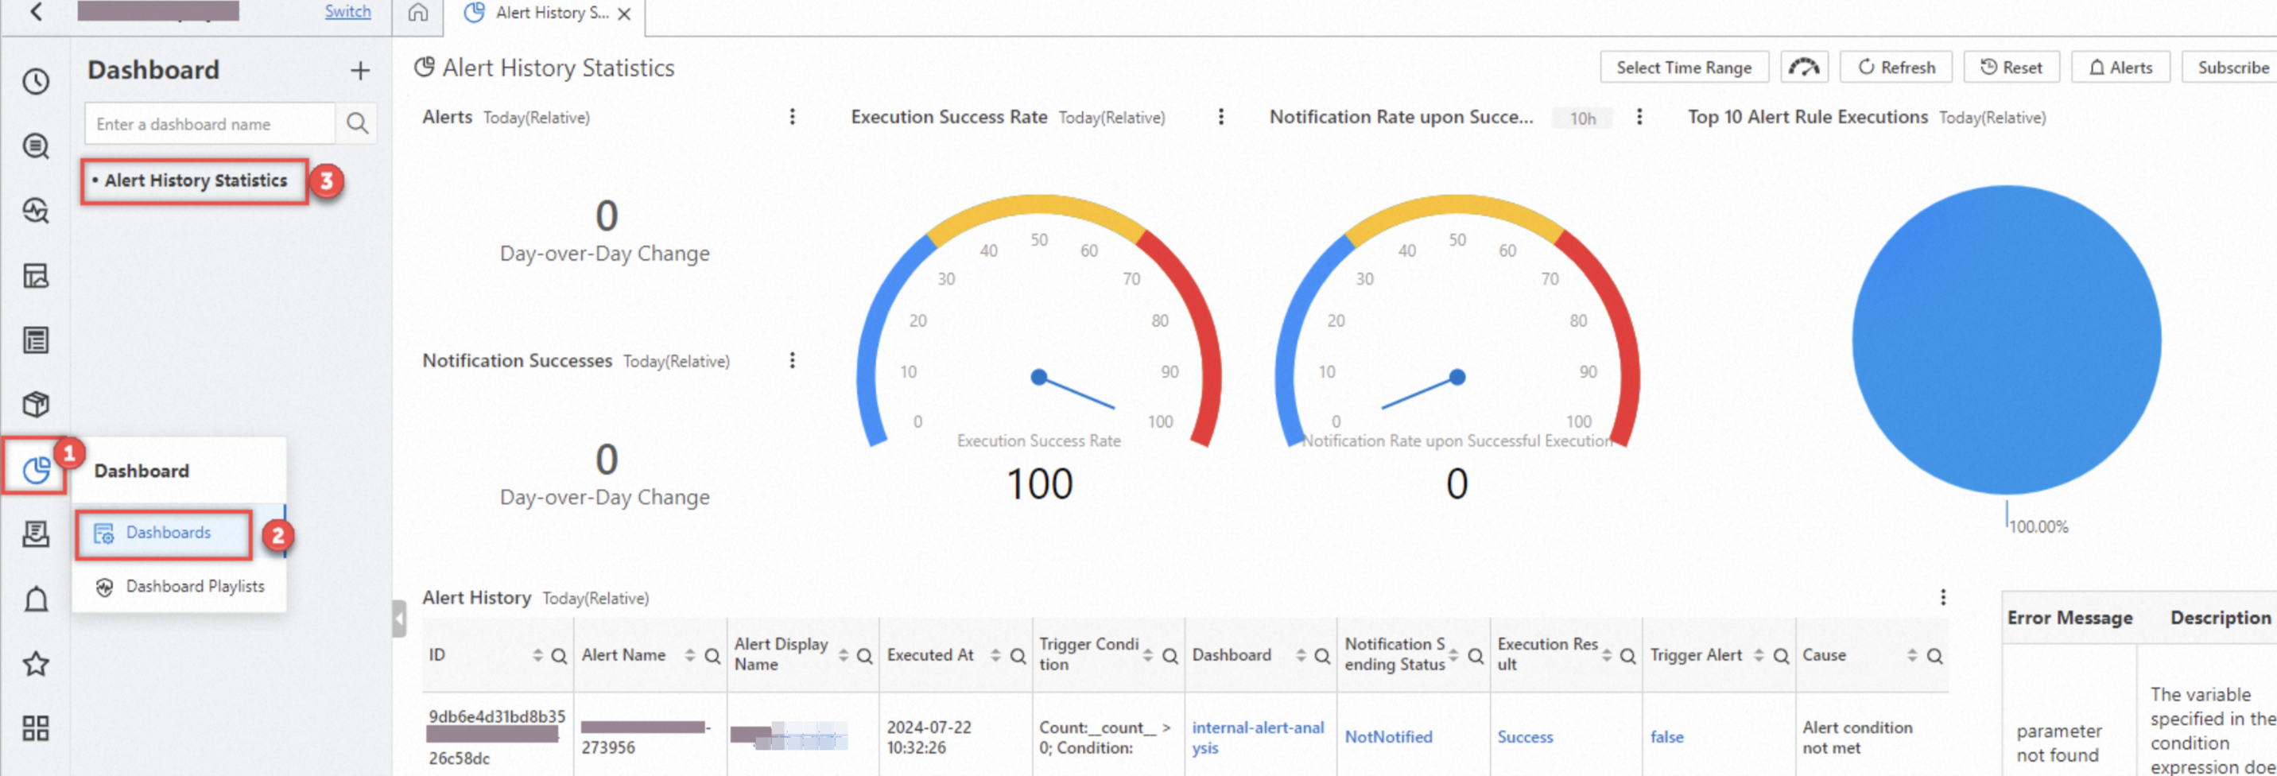Collapse the left dashboard panel with the side handle

point(400,619)
